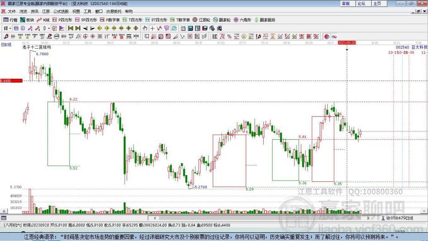Screen dimensions: 428x241
Task: Click the red 6.4486 price marker
Action: coord(11,80)
